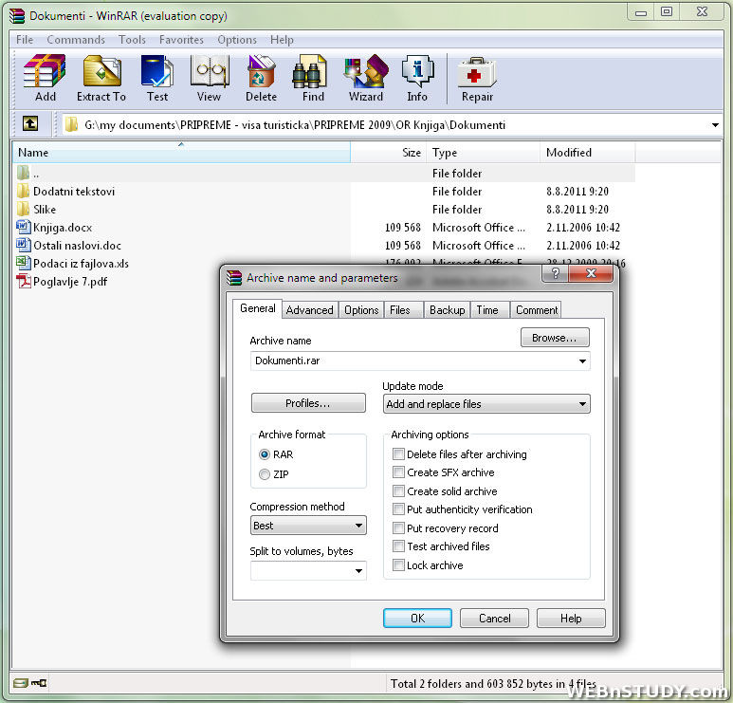Viewport: 733px width, 703px height.
Task: Select the Dodatni tekstovi folder icon
Action: coord(23,191)
